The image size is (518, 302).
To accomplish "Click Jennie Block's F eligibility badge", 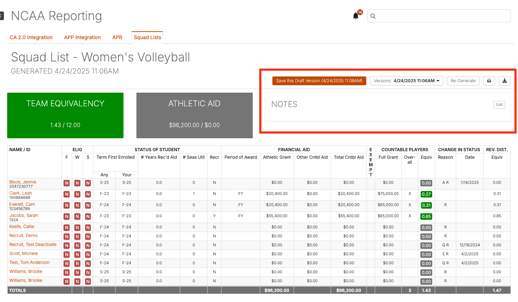I will (66, 183).
